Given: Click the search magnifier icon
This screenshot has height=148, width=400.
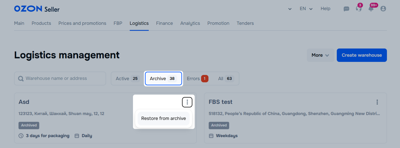Looking at the screenshot, I should 21,78.
